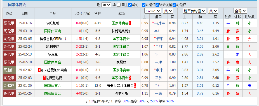Click corner count 12-0
Image resolution: width=259 pixels, height=106 pixels.
[x=98, y=86]
